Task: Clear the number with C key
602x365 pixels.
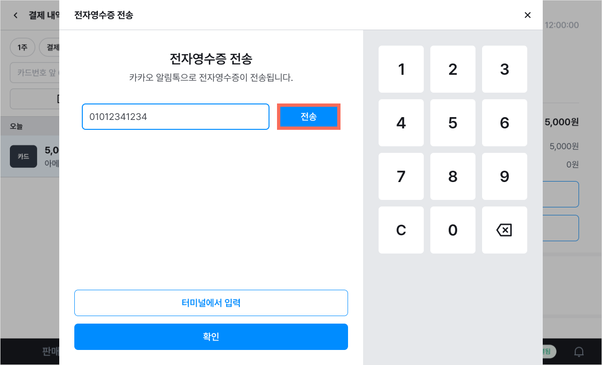Action: point(401,230)
